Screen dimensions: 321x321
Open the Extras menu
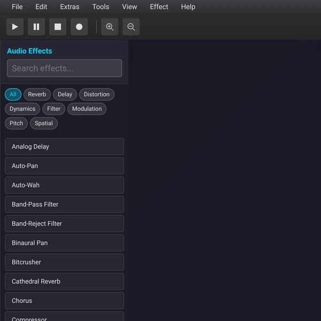coord(70,7)
